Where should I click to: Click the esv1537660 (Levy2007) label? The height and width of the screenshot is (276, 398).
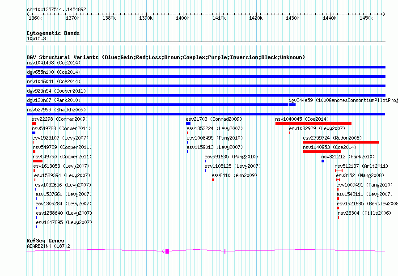[64, 194]
